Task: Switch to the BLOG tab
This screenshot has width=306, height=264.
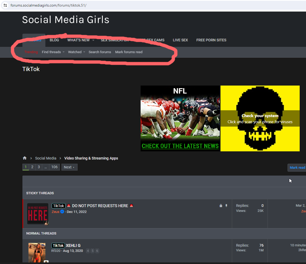Action: (x=54, y=40)
